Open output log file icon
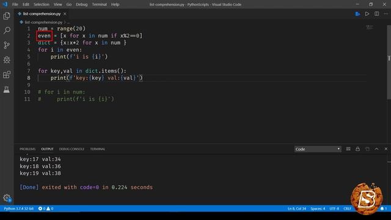 click(x=367, y=149)
